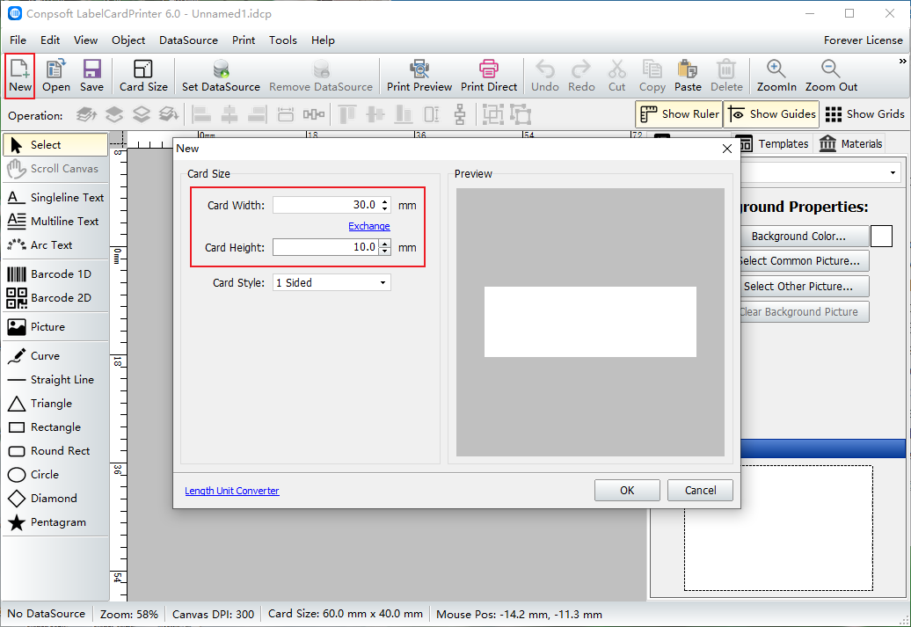The width and height of the screenshot is (911, 627).
Task: Open the File menu
Action: [18, 40]
